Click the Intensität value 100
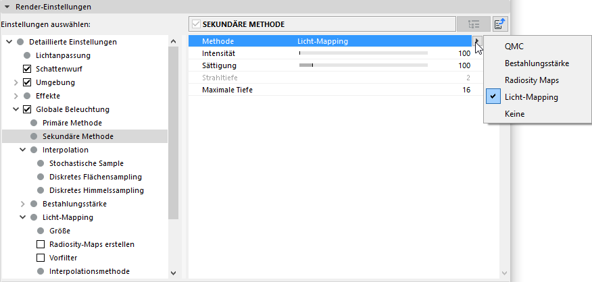 click(464, 53)
